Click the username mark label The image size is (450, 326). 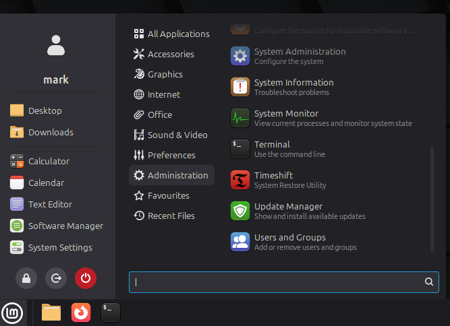56,79
